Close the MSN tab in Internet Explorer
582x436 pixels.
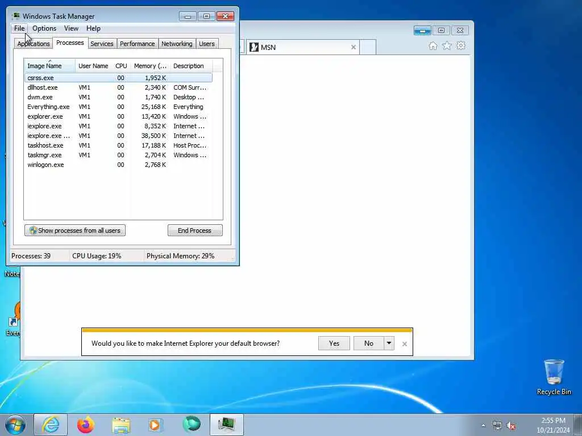[354, 47]
